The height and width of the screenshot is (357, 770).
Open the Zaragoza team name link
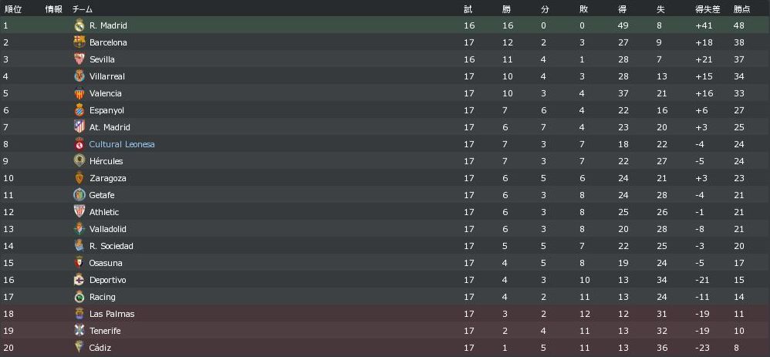[107, 178]
